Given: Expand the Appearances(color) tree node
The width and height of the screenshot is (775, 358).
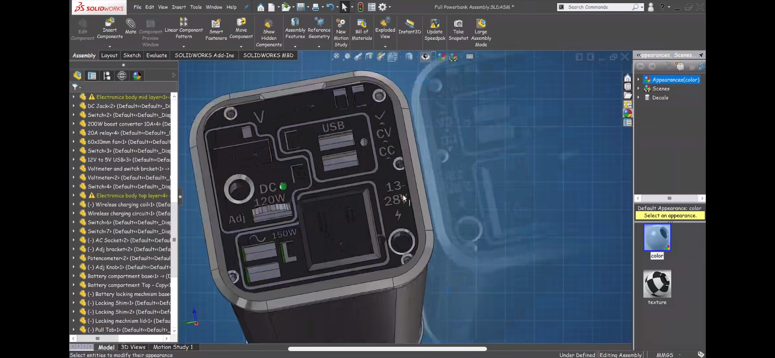Looking at the screenshot, I should tap(638, 80).
